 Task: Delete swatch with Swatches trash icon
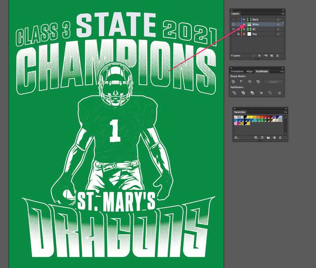pos(280,138)
